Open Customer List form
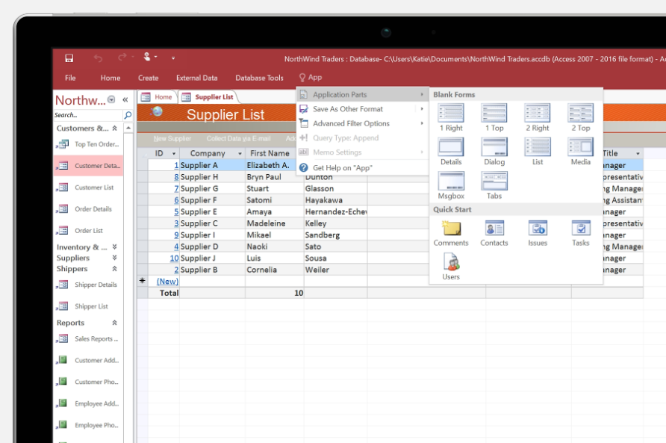Image resolution: width=666 pixels, height=443 pixels. (88, 188)
